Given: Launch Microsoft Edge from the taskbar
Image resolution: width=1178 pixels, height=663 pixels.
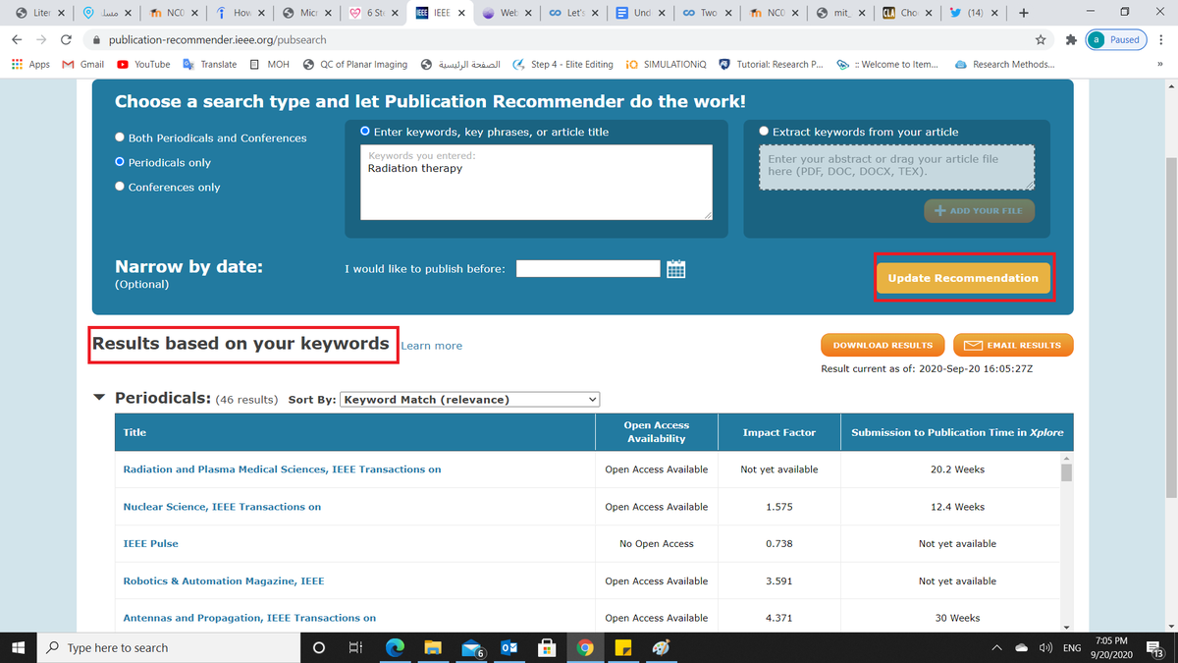Looking at the screenshot, I should [395, 647].
